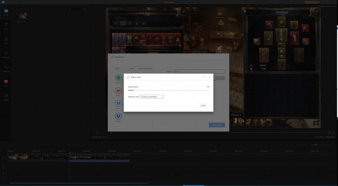Adjust the timeline zoom slider
This screenshot has height=186, width=338.
pos(317,144)
